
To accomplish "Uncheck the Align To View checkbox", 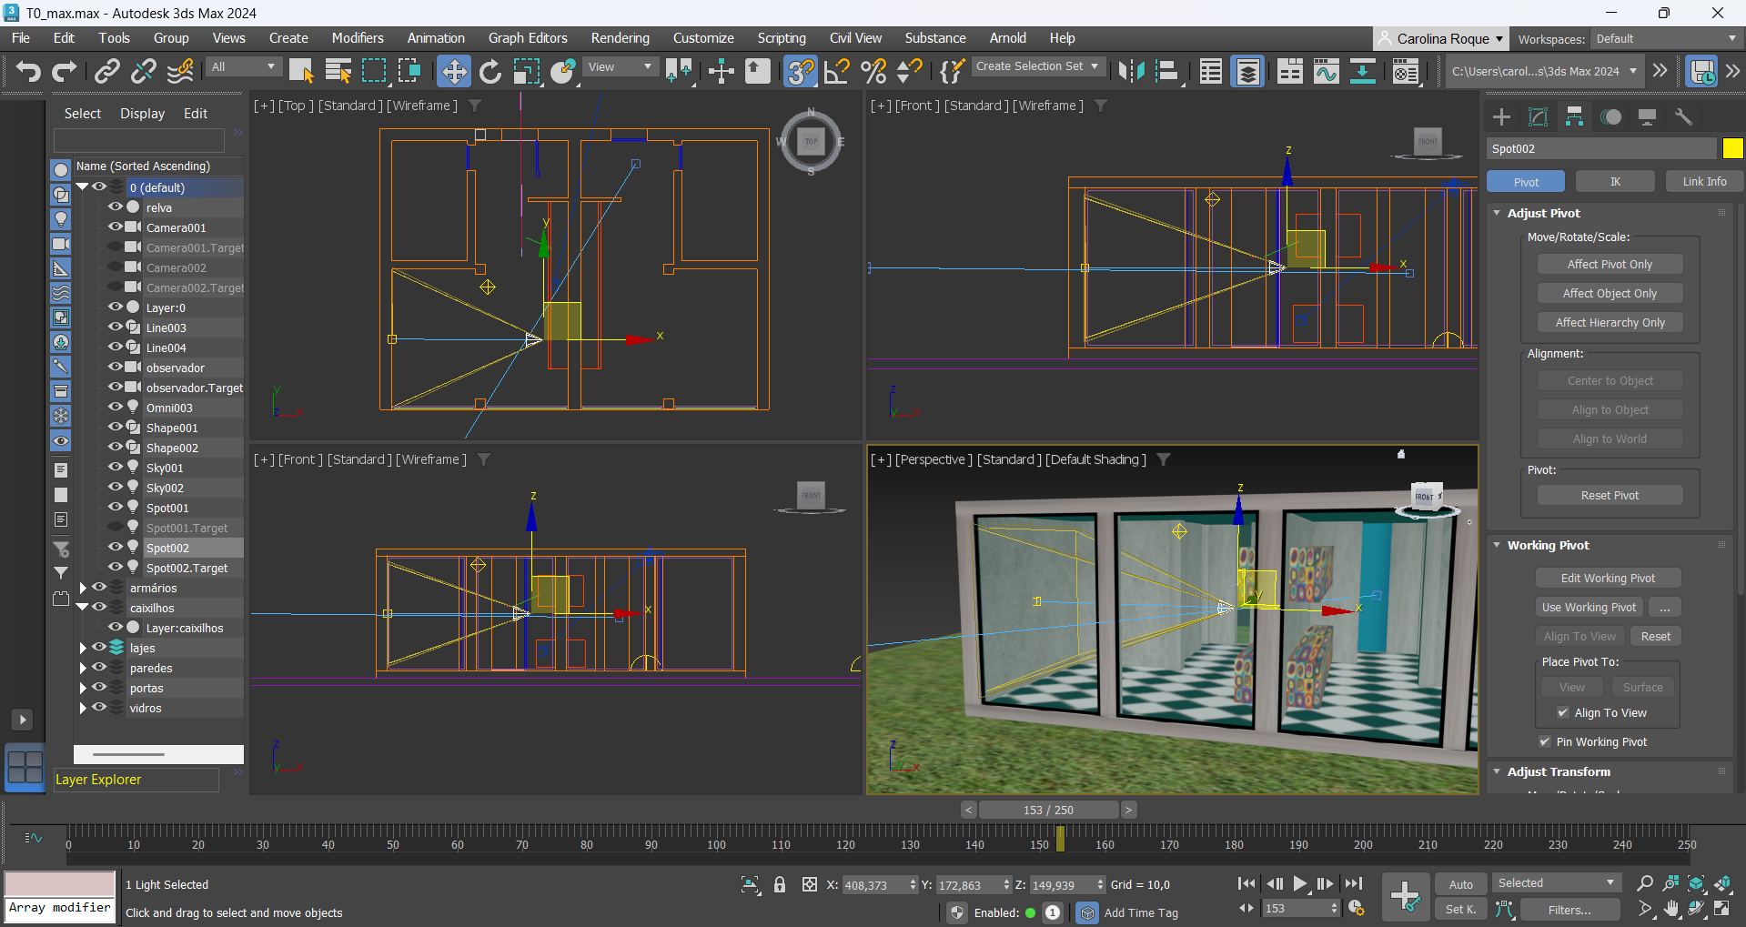I will pyautogui.click(x=1562, y=713).
